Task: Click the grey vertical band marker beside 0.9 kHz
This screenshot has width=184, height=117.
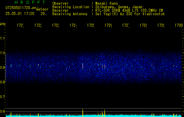Action: (6, 67)
